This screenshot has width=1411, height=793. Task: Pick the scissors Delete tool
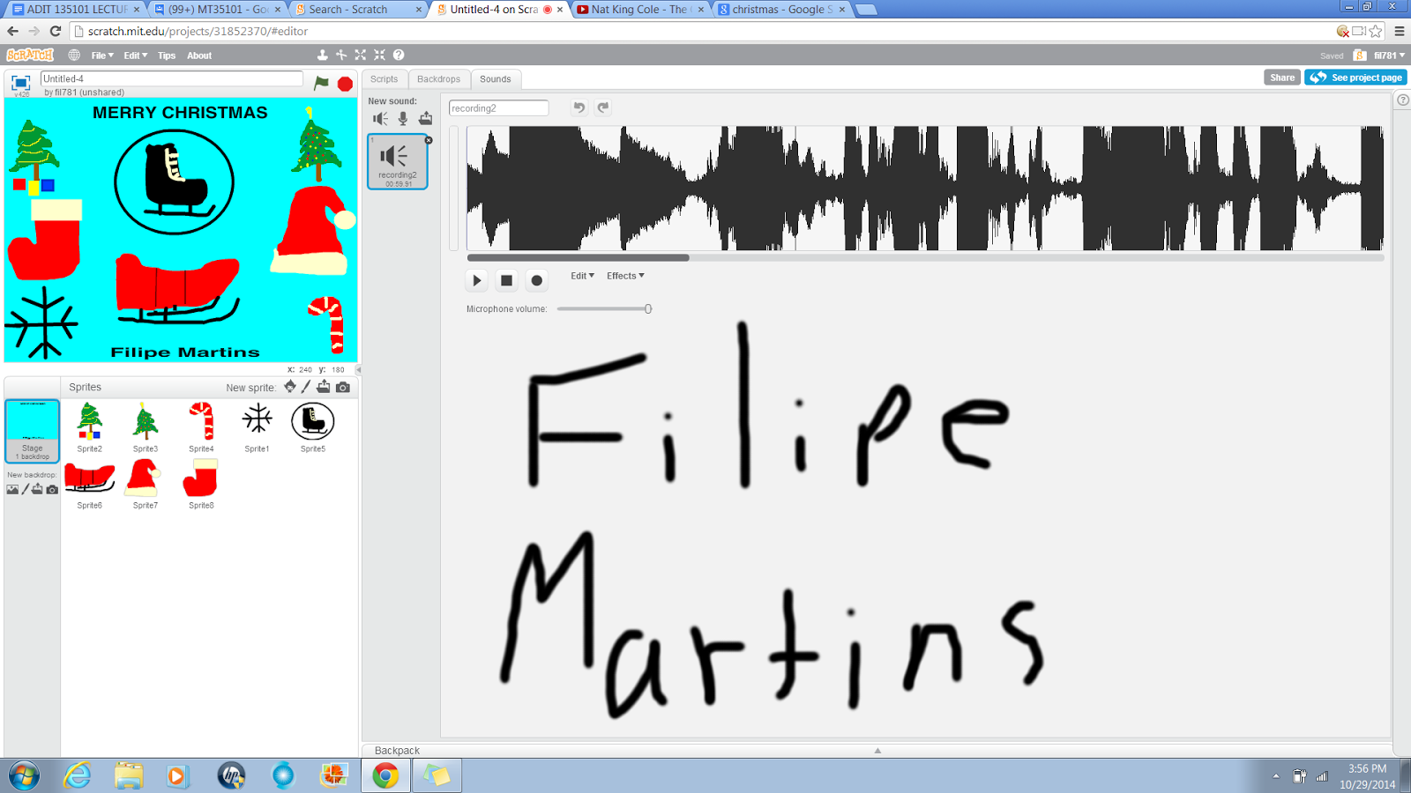(x=341, y=55)
